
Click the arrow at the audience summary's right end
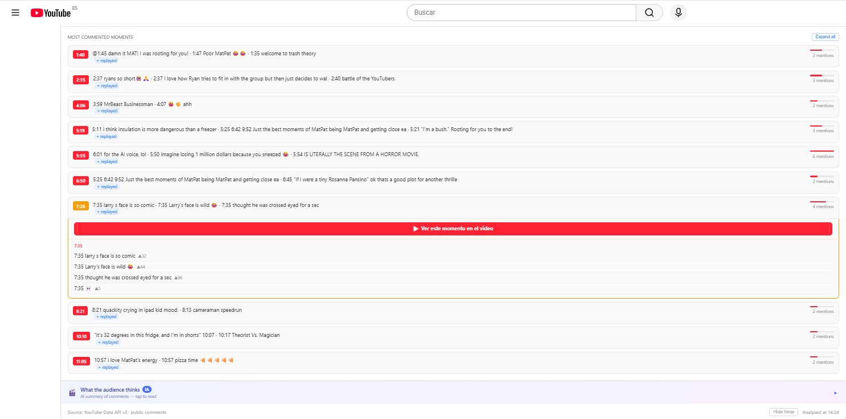tap(835, 393)
